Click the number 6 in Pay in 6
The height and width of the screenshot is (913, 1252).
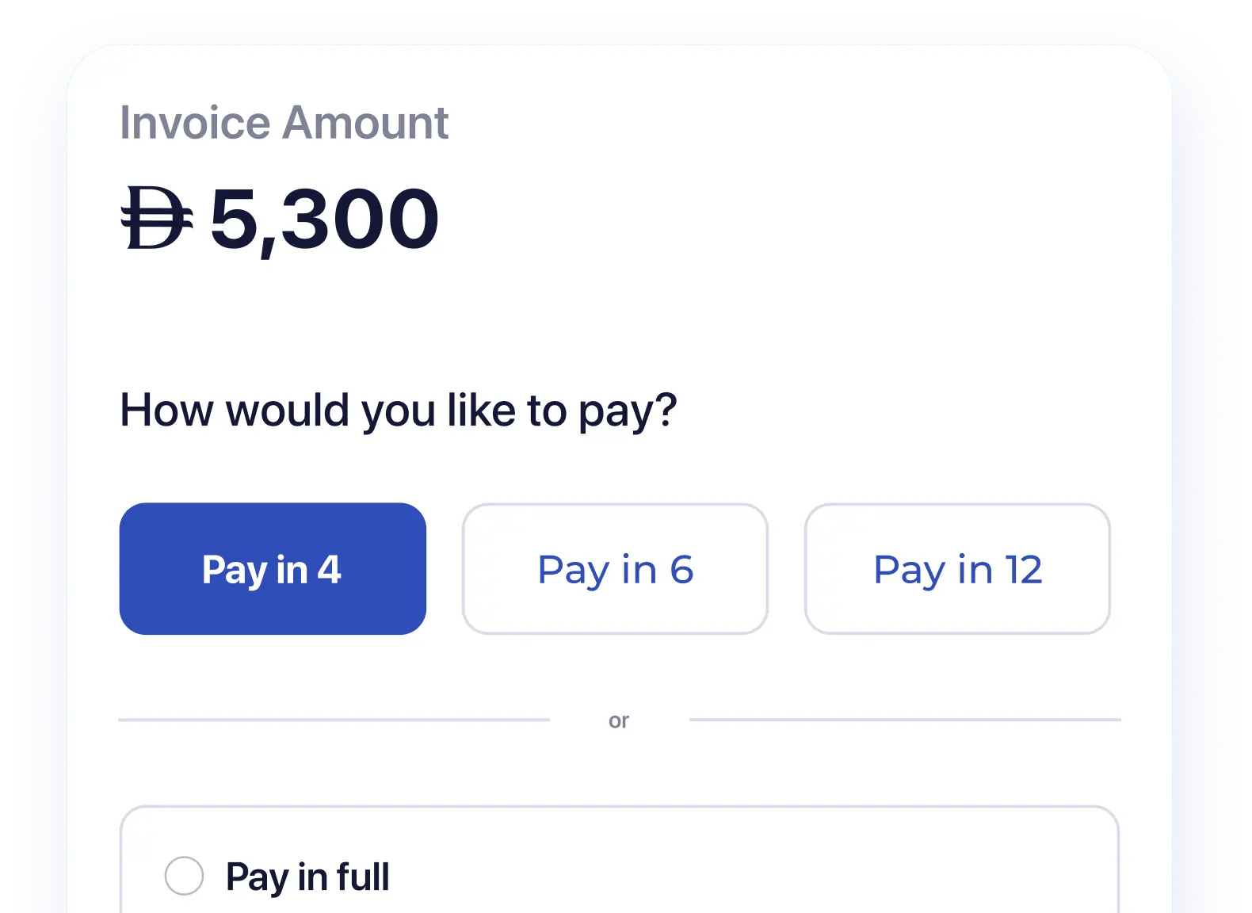(681, 569)
